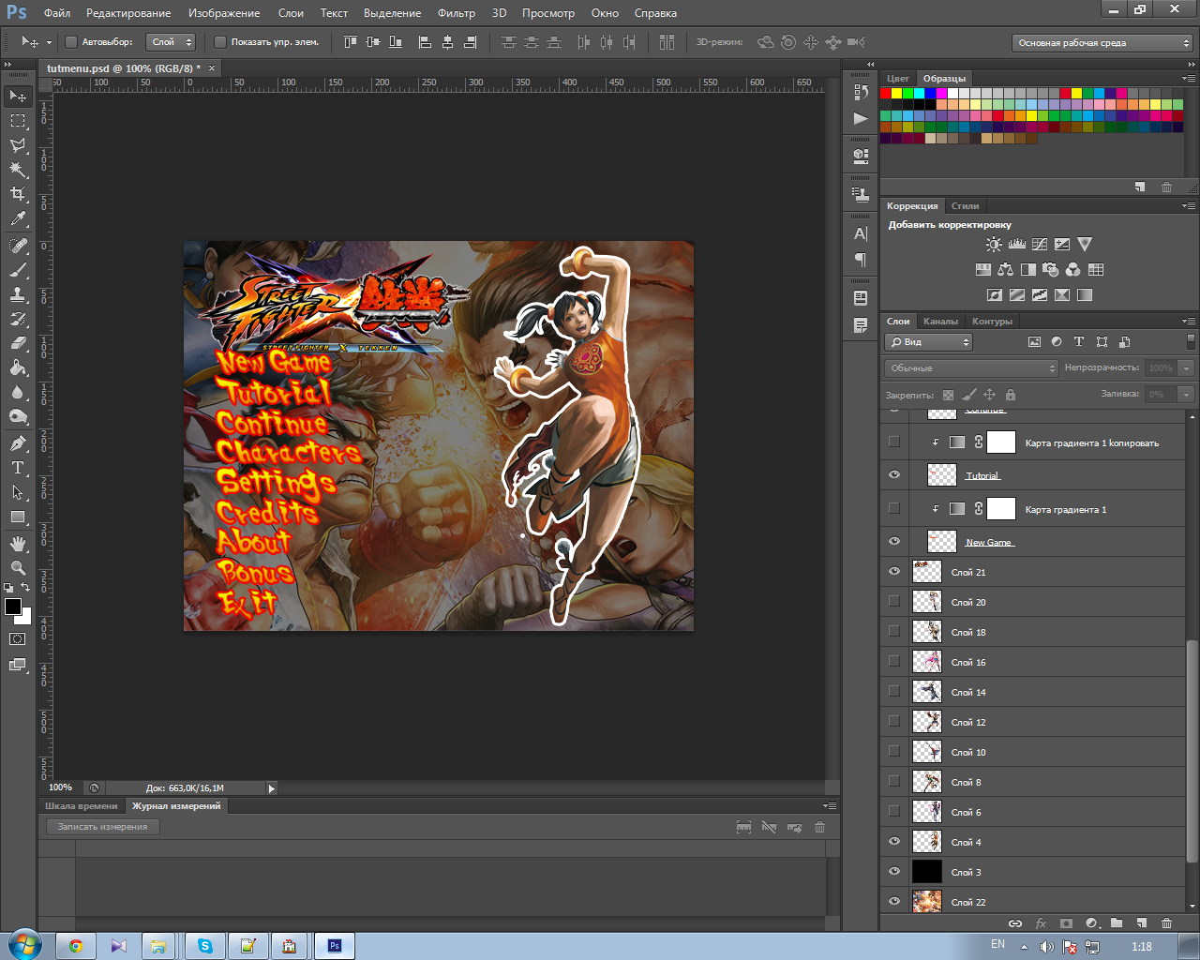This screenshot has height=960, width=1200.
Task: Select Слой 22 layer thumbnail
Action: (x=927, y=901)
